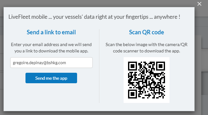Click the small alignment square inside QR code
Screen dimensions: 208x115
point(157,90)
